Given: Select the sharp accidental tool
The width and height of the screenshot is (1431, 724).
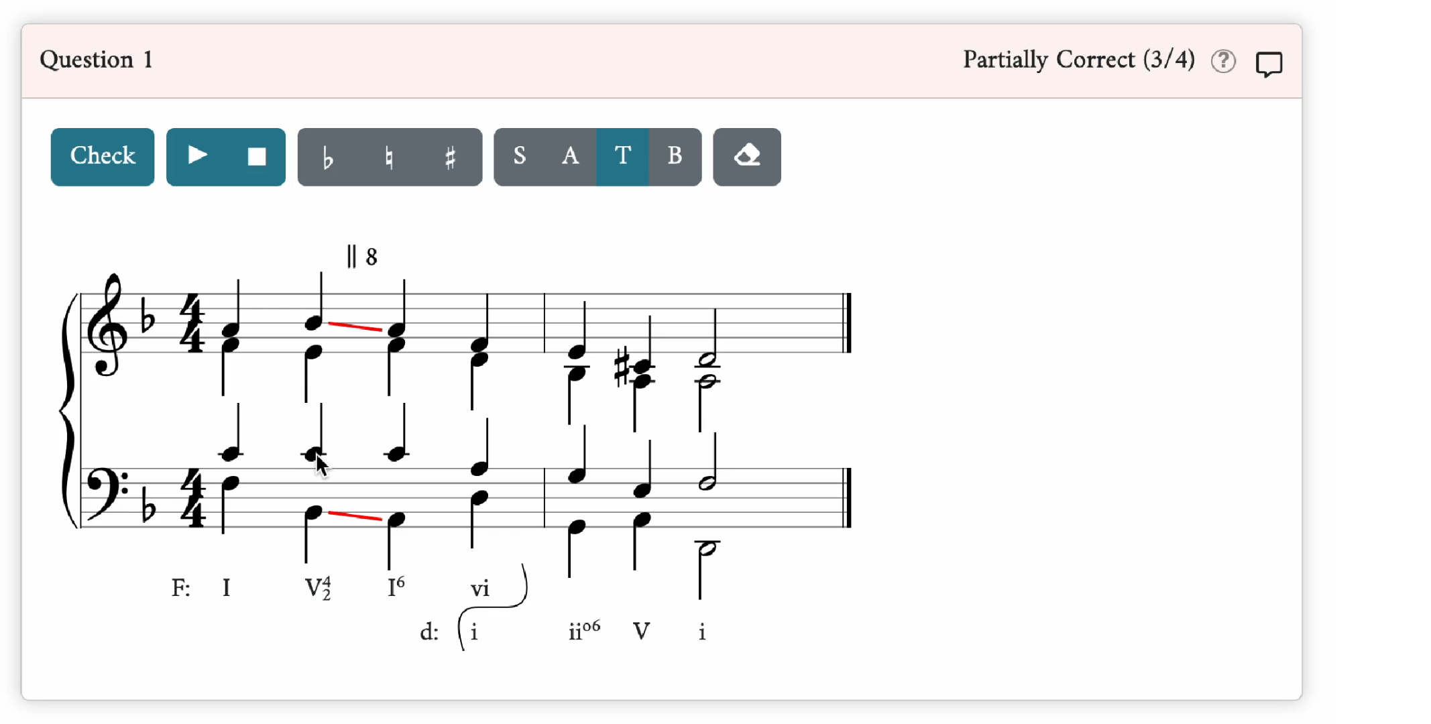Looking at the screenshot, I should tap(450, 158).
